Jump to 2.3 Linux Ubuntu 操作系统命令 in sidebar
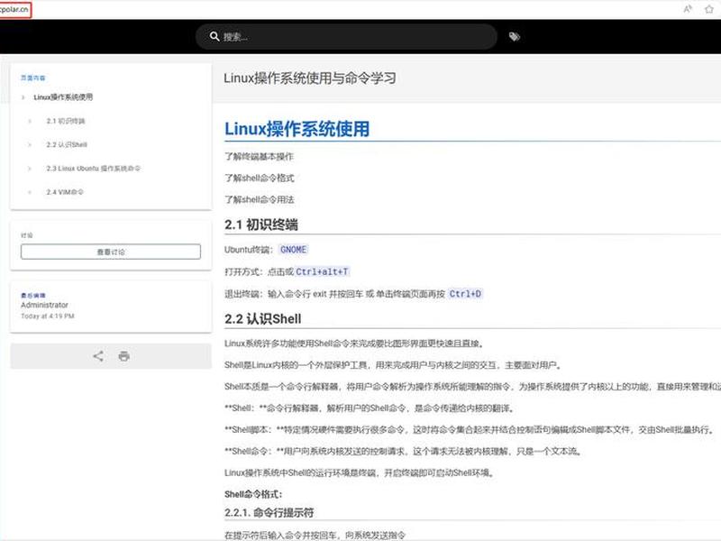 point(93,169)
